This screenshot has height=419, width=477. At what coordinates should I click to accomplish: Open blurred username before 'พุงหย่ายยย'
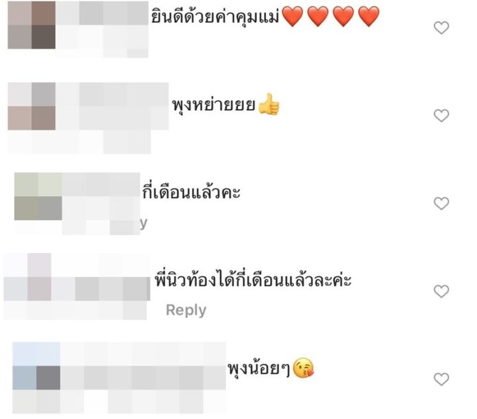(x=112, y=95)
